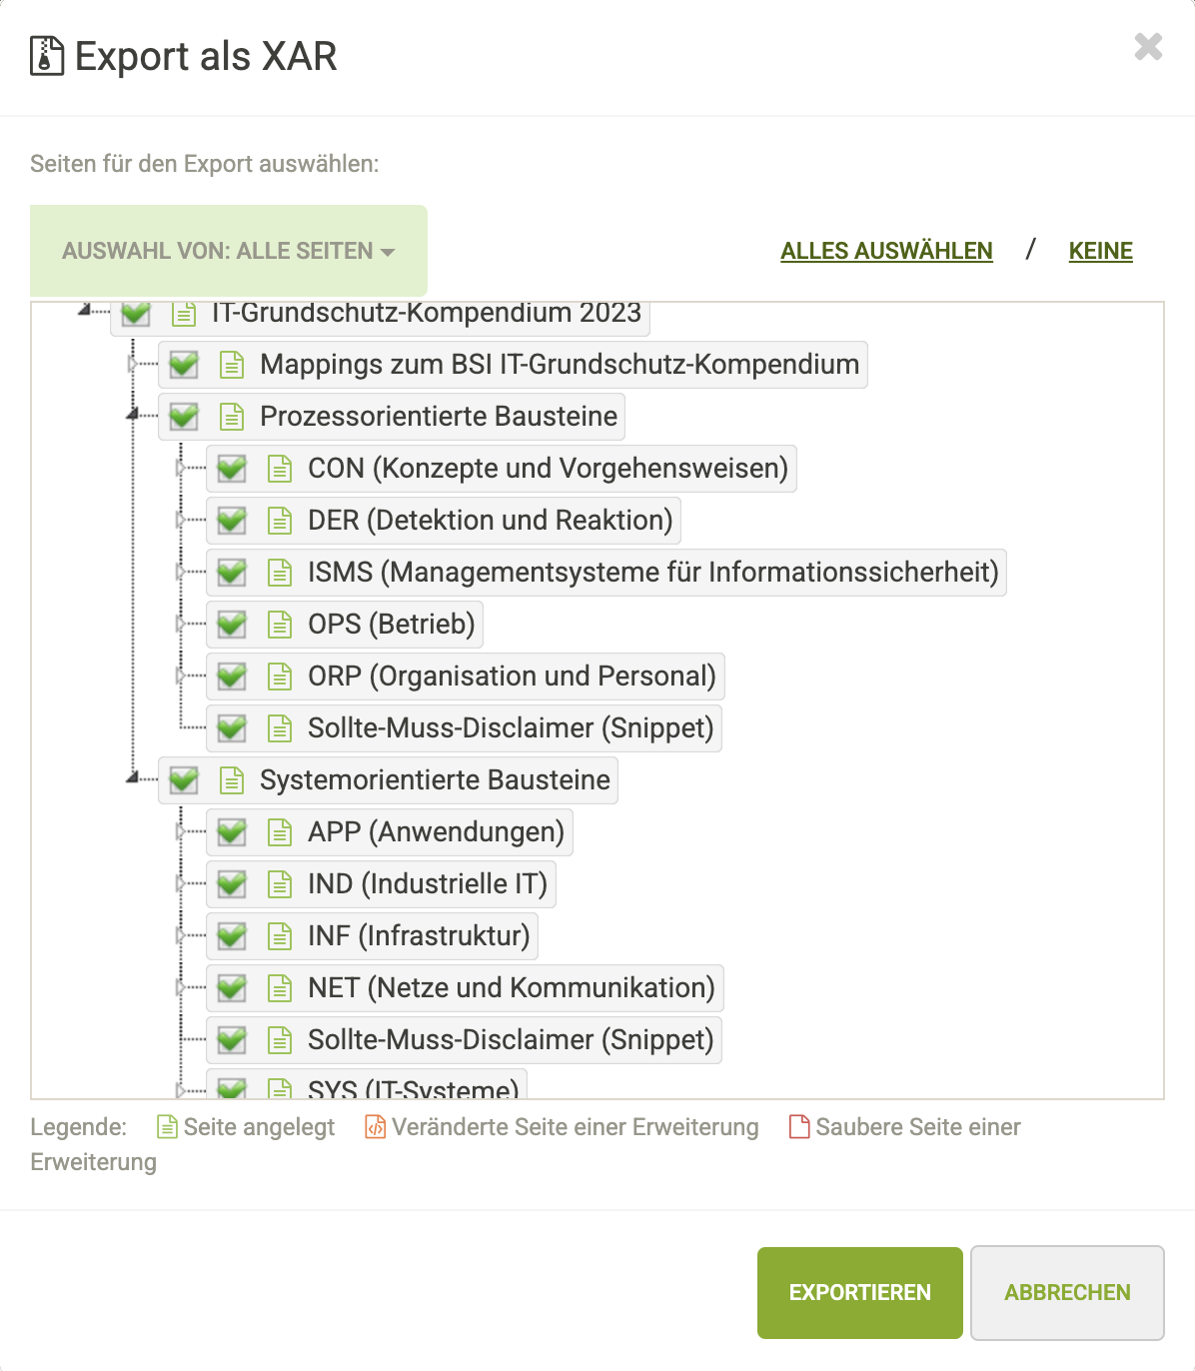Viewport: 1195px width, 1371px height.
Task: Collapse the Prozessorientierte Bausteine tree node
Action: (x=134, y=415)
